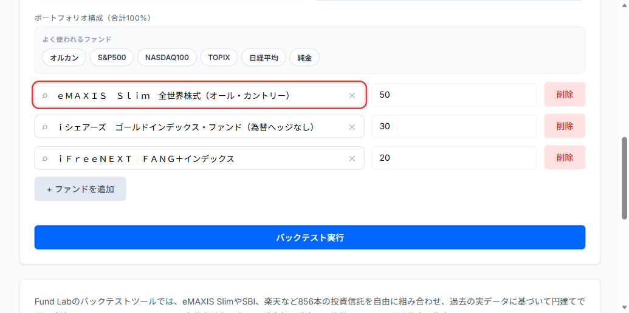Click search icon in iFreeNEXT FANG+ row
Image resolution: width=629 pixels, height=313 pixels.
[45, 158]
